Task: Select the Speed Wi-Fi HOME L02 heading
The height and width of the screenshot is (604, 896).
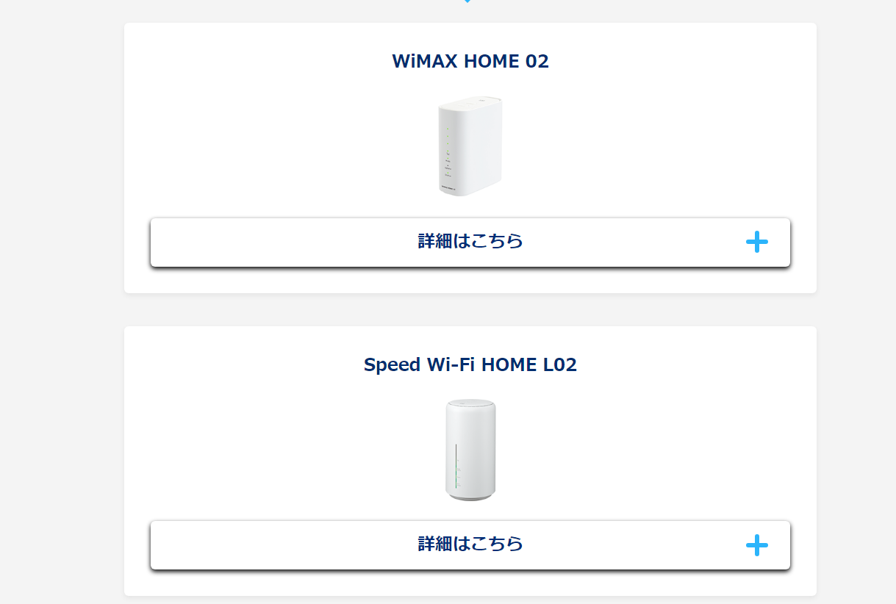Action: pos(470,364)
